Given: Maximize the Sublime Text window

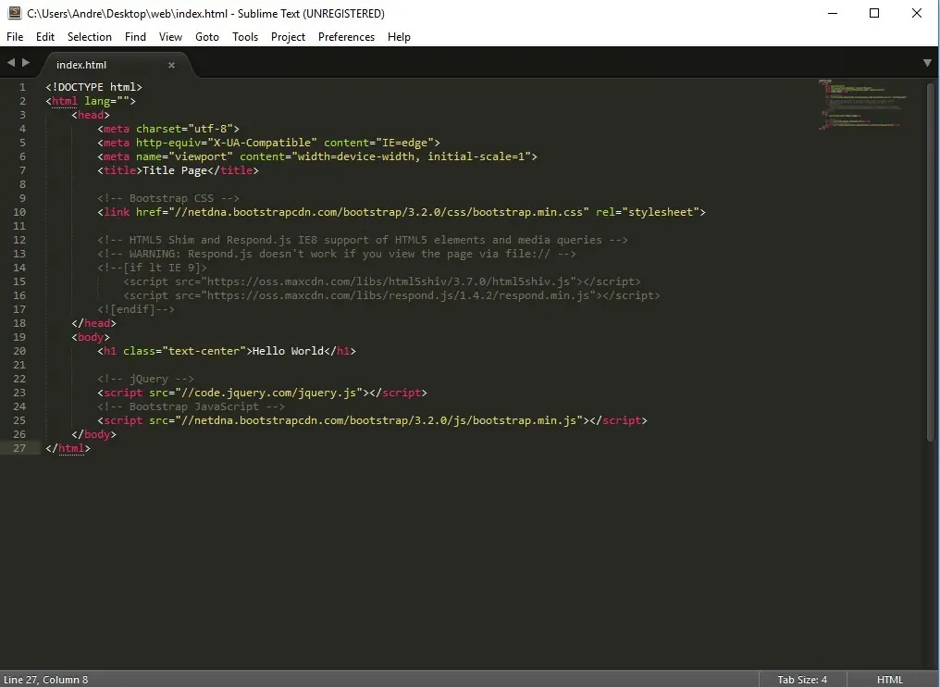Looking at the screenshot, I should 874,13.
